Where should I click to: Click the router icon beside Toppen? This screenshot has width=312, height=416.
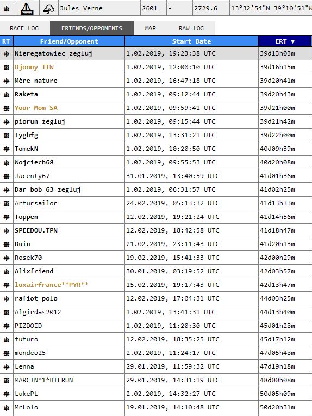point(7,217)
